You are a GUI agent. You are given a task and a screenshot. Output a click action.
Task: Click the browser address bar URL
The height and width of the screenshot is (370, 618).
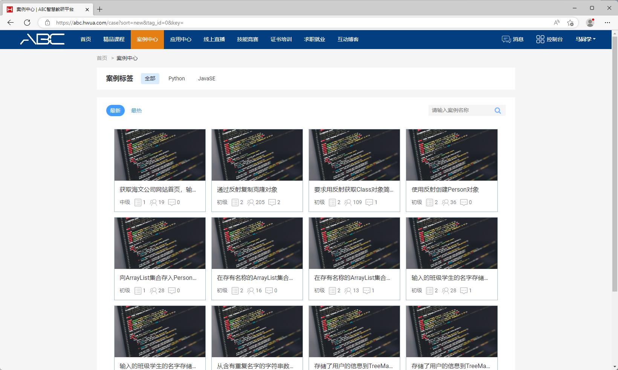click(x=119, y=23)
